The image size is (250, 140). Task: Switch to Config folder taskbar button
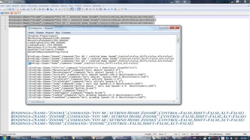pos(81,138)
